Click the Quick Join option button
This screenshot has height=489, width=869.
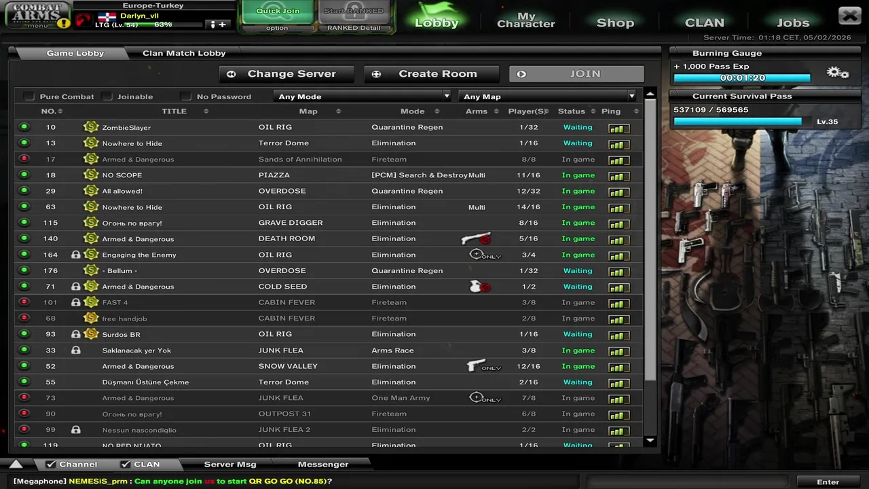pos(277,28)
